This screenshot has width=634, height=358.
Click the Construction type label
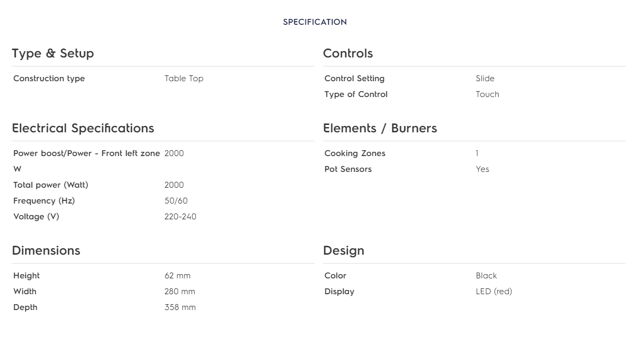49,79
